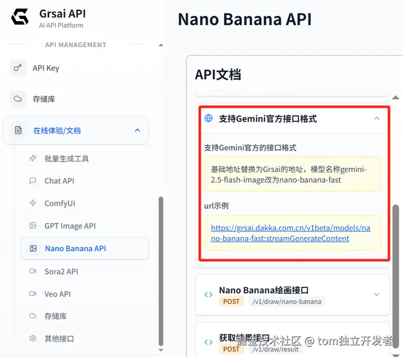Click the API MANAGEMENT section label
The image size is (403, 357).
click(x=76, y=45)
